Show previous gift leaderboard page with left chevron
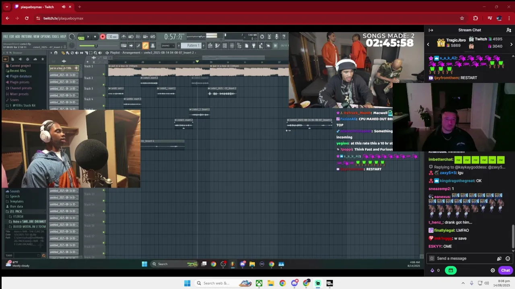The height and width of the screenshot is (289, 515). pos(428,44)
